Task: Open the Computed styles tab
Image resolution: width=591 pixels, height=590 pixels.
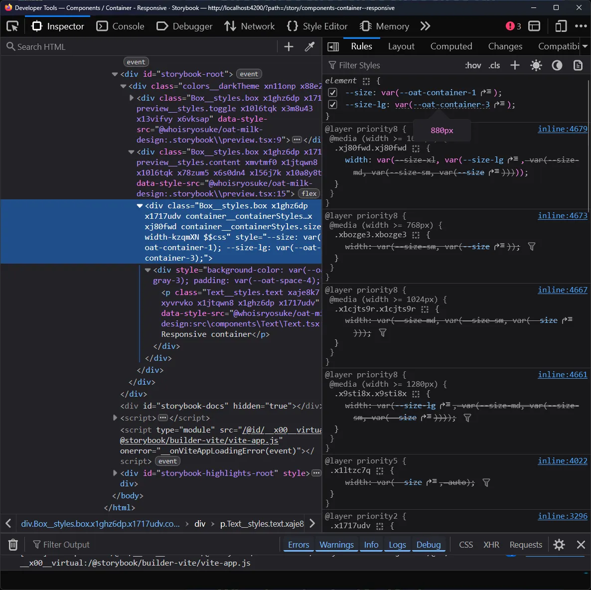Action: tap(451, 46)
